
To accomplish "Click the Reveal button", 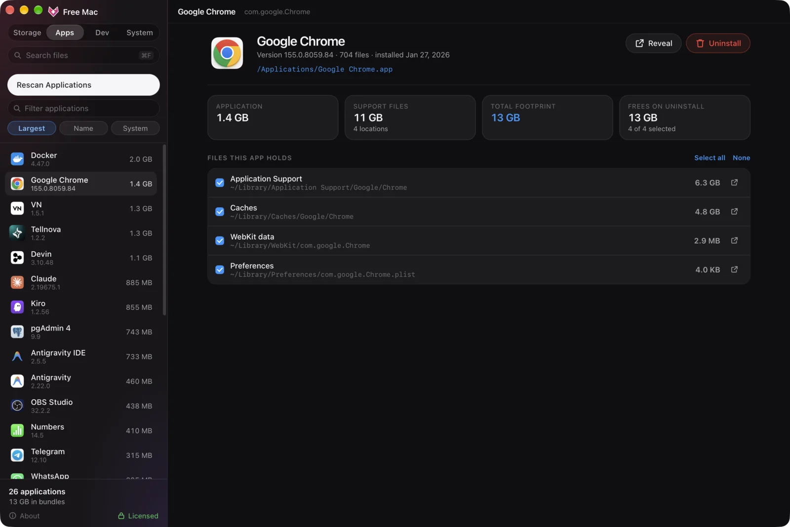I will point(653,43).
